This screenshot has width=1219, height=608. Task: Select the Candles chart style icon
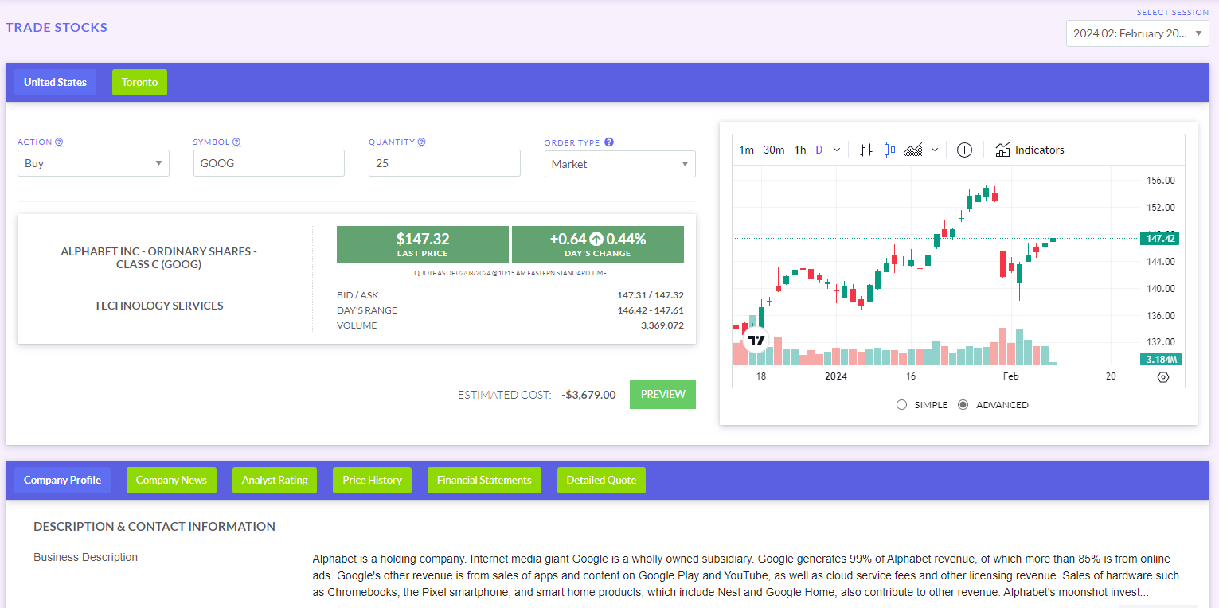[889, 150]
